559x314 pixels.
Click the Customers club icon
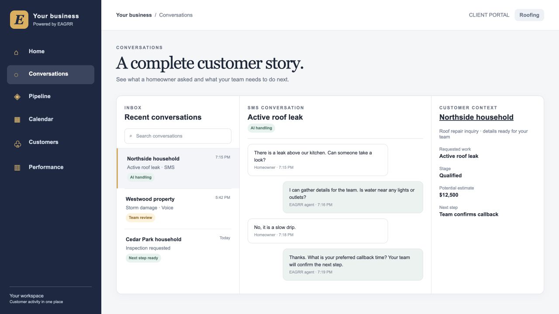click(x=17, y=144)
